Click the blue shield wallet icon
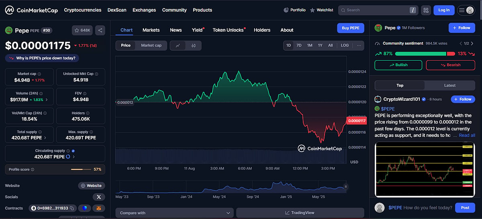The width and height of the screenshot is (482, 219). [85, 208]
